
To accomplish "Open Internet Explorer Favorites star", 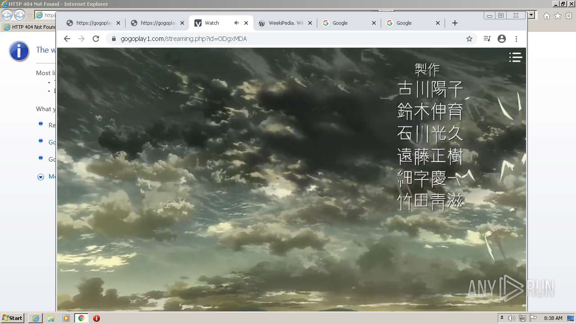I will 558,16.
